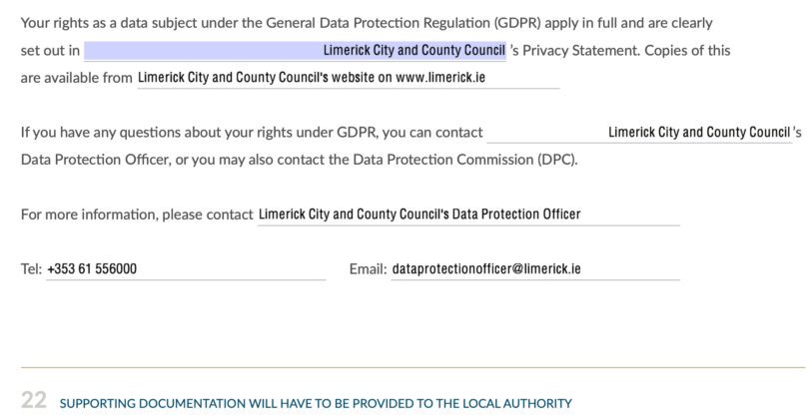Click the horizontal divider line above the footer
Screen dimensions: 810x419
pos(412,368)
